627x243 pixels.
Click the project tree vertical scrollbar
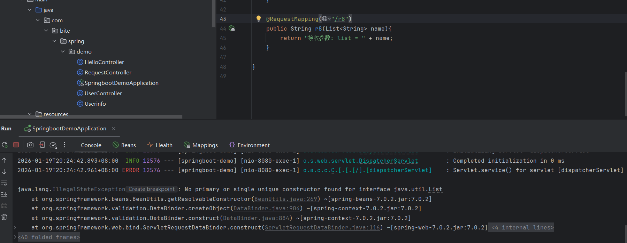point(213,13)
